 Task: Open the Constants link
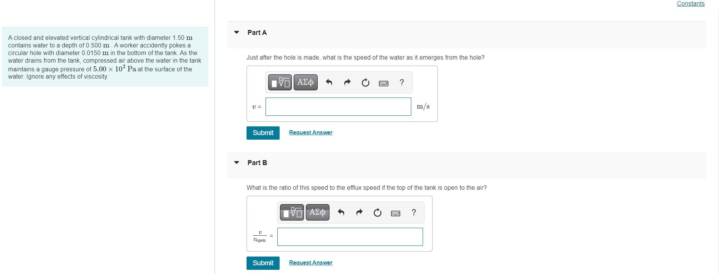[x=690, y=4]
